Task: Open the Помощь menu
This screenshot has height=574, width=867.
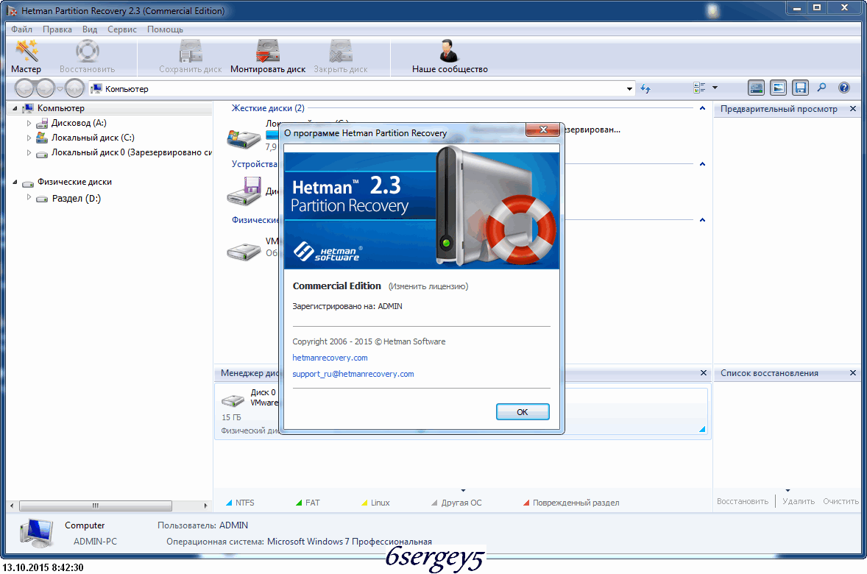Action: [x=165, y=29]
